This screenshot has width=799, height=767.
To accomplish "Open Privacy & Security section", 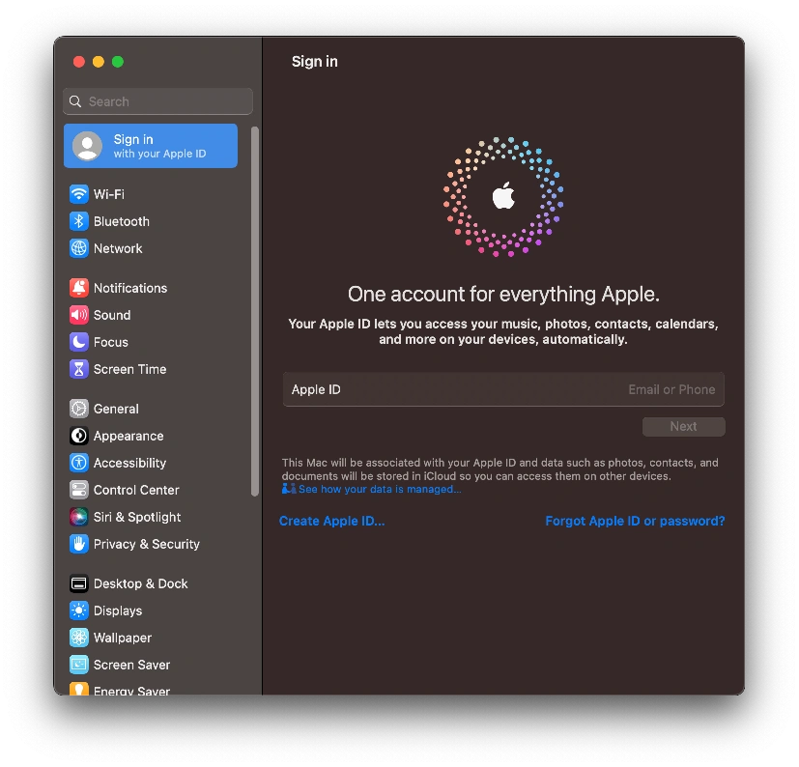I will pos(146,544).
